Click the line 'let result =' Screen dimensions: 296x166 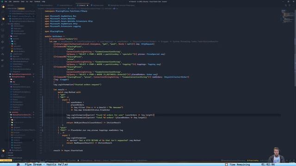click(60, 90)
